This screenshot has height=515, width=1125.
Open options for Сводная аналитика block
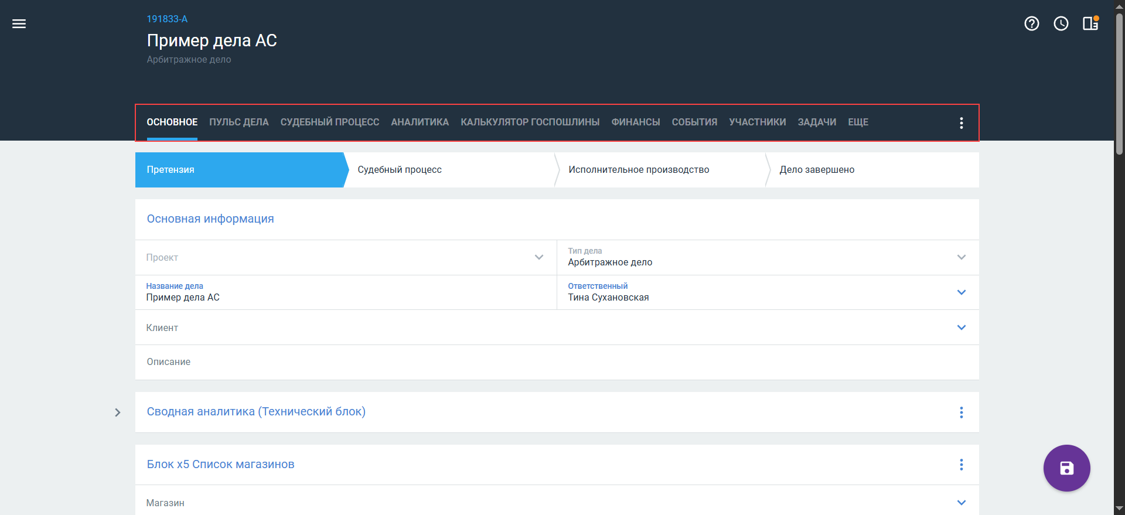click(x=961, y=412)
